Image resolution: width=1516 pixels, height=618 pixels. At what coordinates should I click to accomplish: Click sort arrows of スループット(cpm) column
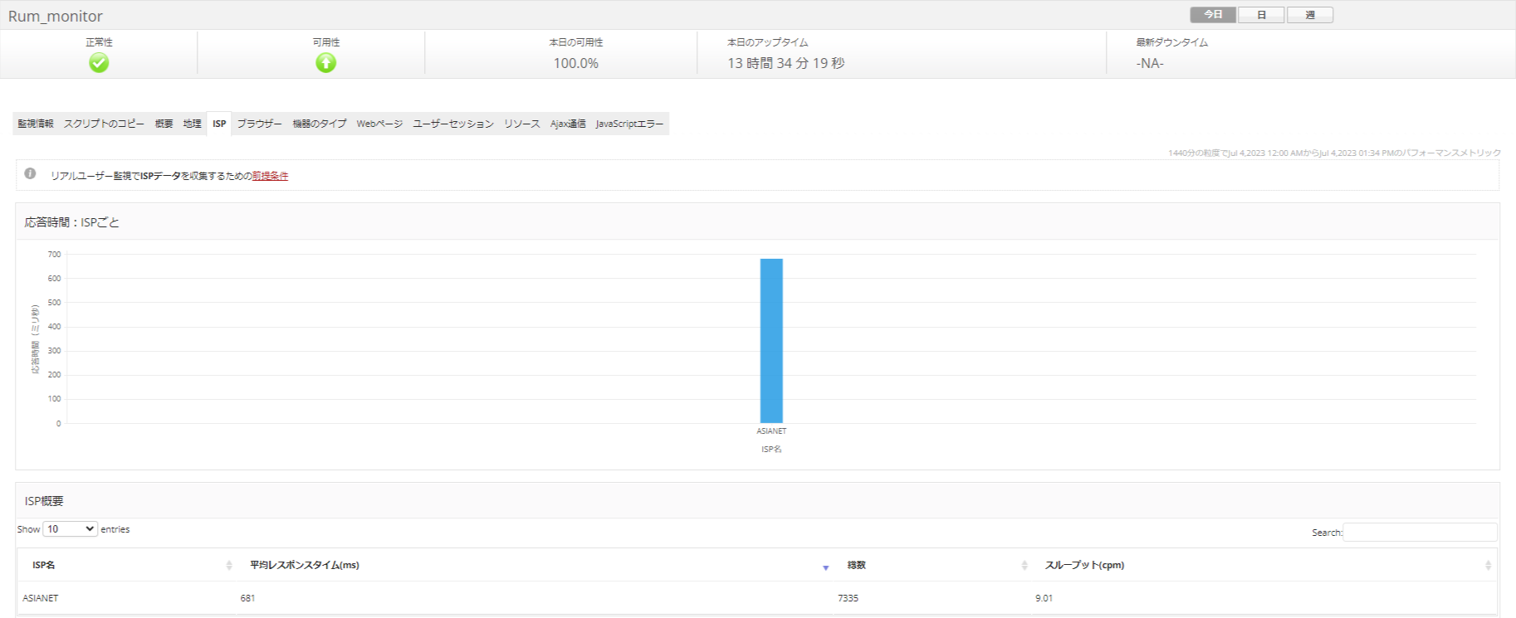coord(1487,566)
